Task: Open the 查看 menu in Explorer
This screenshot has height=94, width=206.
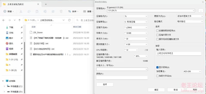Action: click(x=88, y=11)
